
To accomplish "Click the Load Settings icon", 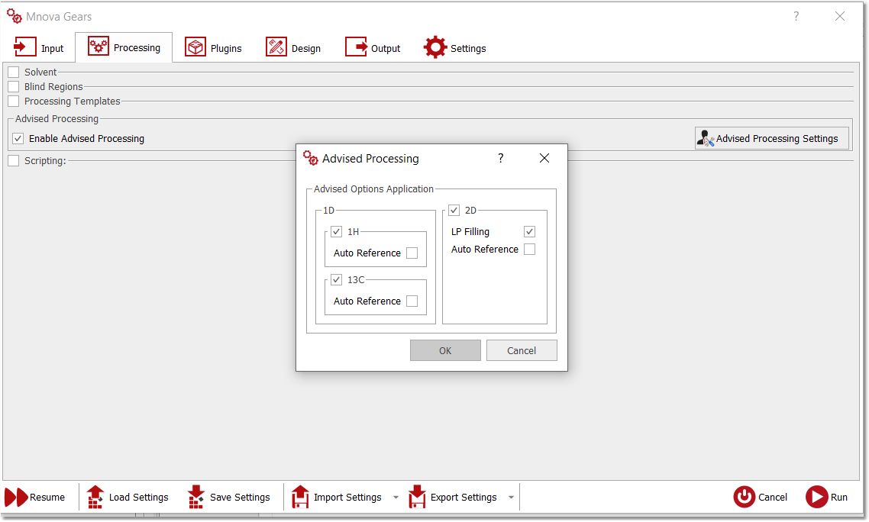I will pos(95,497).
